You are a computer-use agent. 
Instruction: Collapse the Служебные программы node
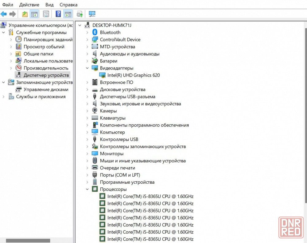3,32
